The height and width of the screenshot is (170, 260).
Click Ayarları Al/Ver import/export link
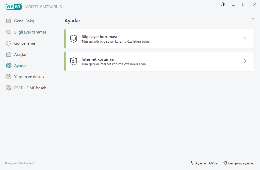point(204,163)
